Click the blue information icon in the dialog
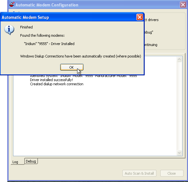This screenshot has height=182, width=188. (x=9, y=30)
